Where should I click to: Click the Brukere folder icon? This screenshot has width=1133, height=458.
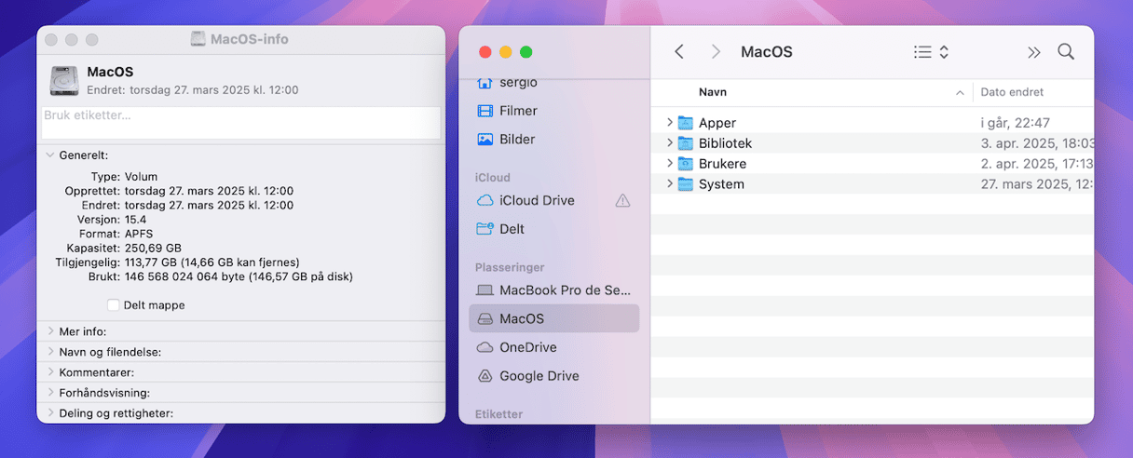686,164
